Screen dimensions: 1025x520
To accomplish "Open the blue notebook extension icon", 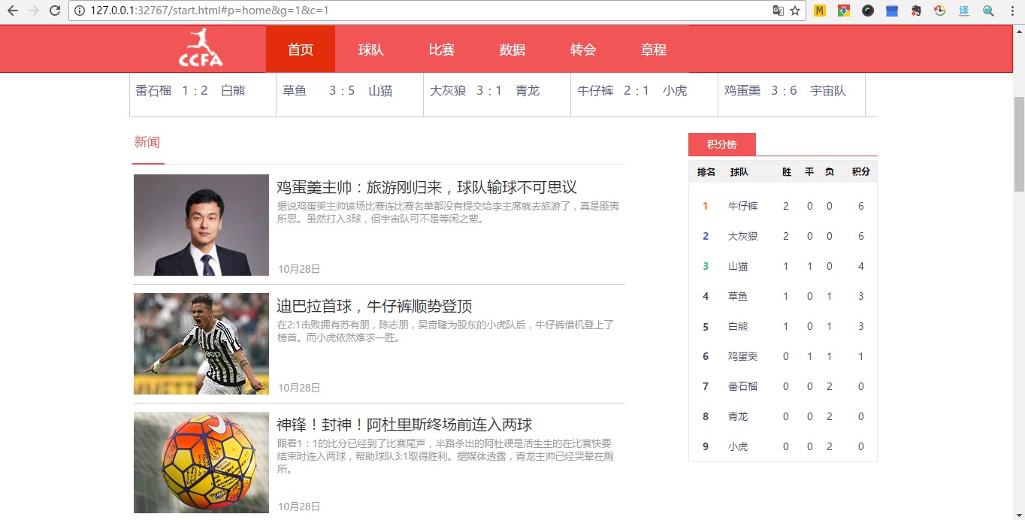I will tap(892, 11).
